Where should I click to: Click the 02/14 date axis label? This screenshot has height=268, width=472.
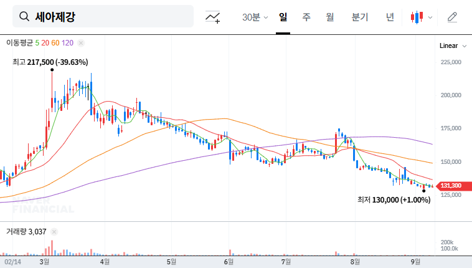(13, 262)
